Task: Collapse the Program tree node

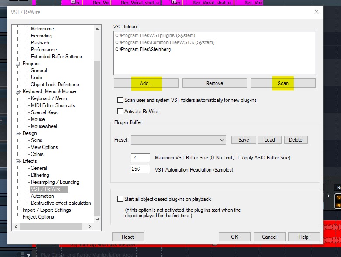Action: pos(17,64)
